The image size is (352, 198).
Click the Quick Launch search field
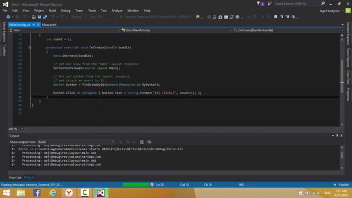298,4
